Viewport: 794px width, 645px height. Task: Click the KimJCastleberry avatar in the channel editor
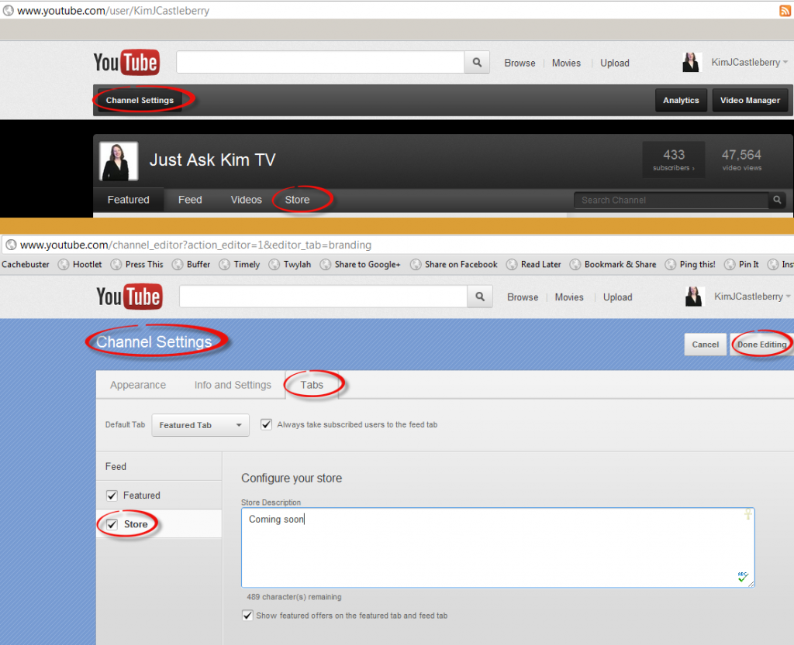click(694, 297)
